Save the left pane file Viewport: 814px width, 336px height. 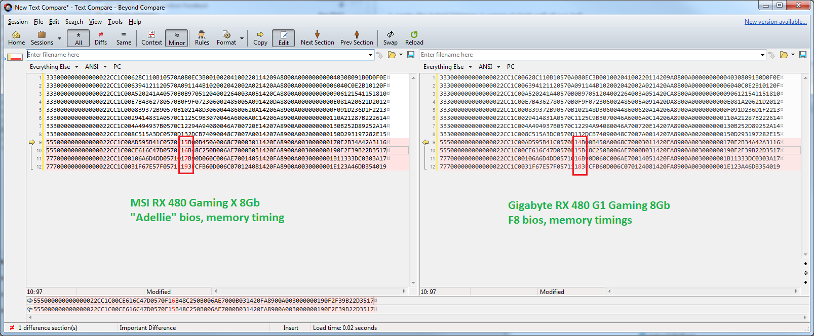tap(411, 55)
